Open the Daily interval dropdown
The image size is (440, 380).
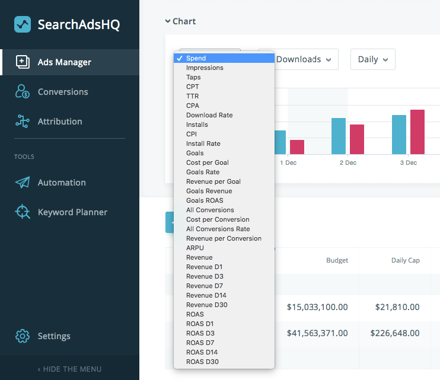pos(372,59)
